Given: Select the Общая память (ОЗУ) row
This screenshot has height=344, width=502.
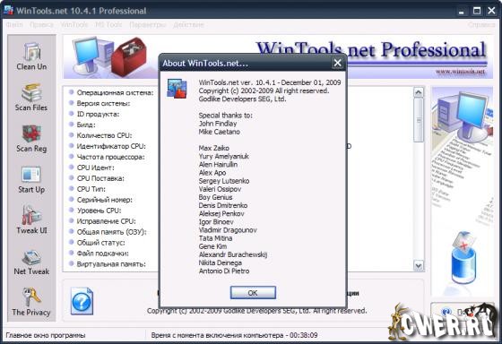Looking at the screenshot, I should pos(108,232).
